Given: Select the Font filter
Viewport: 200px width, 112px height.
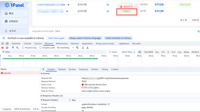Looking at the screenshot, I should [173, 52].
